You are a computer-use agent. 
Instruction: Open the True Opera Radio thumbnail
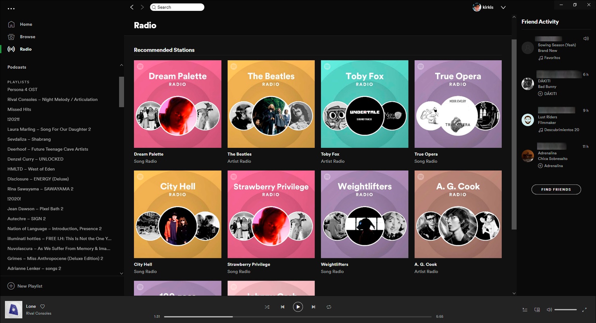click(458, 104)
